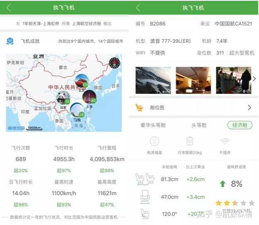Screen dimensions: 259x225
Task: Open the Beijing photo marker on map
Action: point(82,81)
